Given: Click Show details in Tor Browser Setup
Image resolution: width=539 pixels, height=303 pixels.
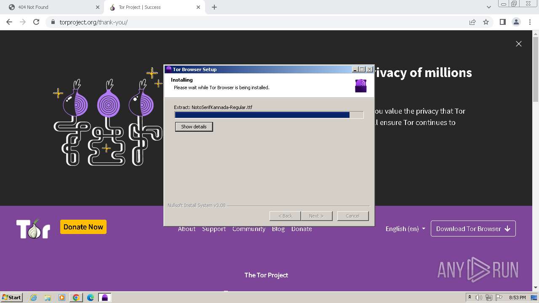Looking at the screenshot, I should [194, 127].
